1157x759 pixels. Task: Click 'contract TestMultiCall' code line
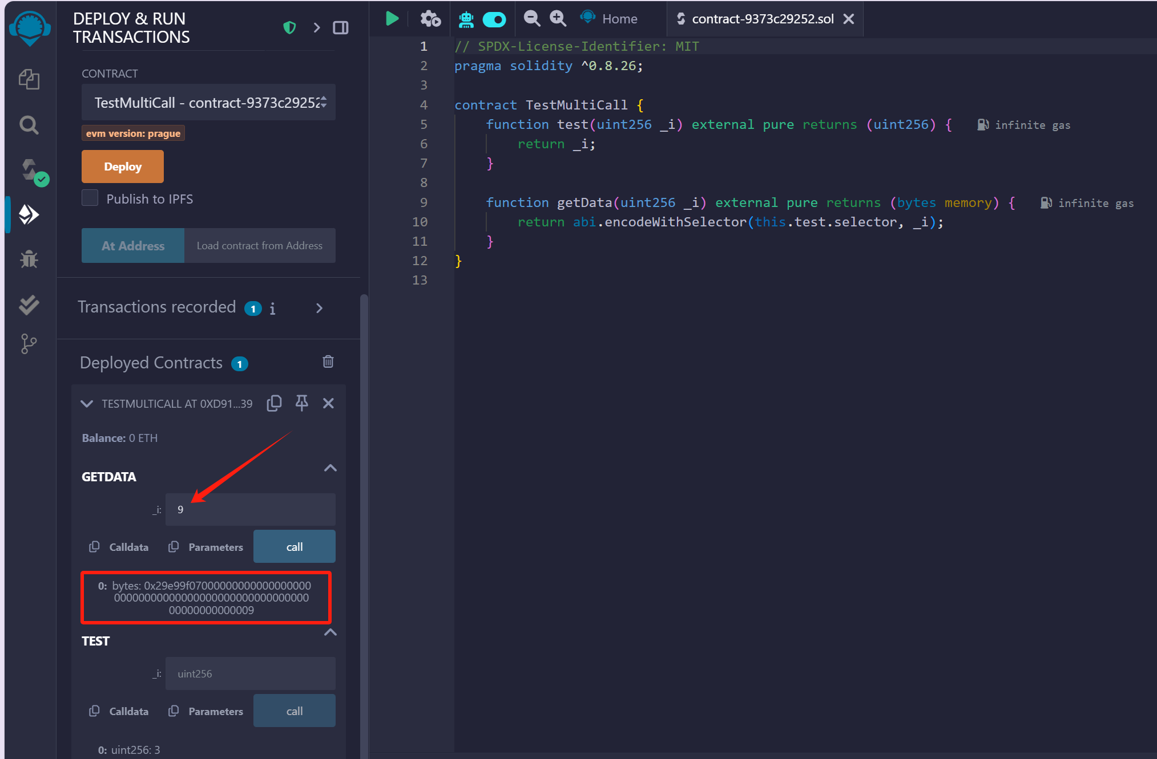[549, 105]
